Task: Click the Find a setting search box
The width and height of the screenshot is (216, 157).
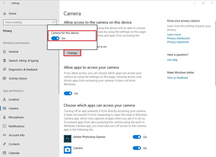Action: (30, 22)
